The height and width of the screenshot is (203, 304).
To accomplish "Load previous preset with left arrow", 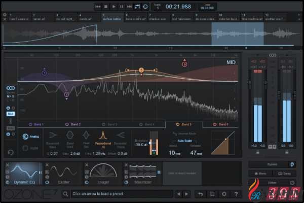I will click(x=178, y=194).
